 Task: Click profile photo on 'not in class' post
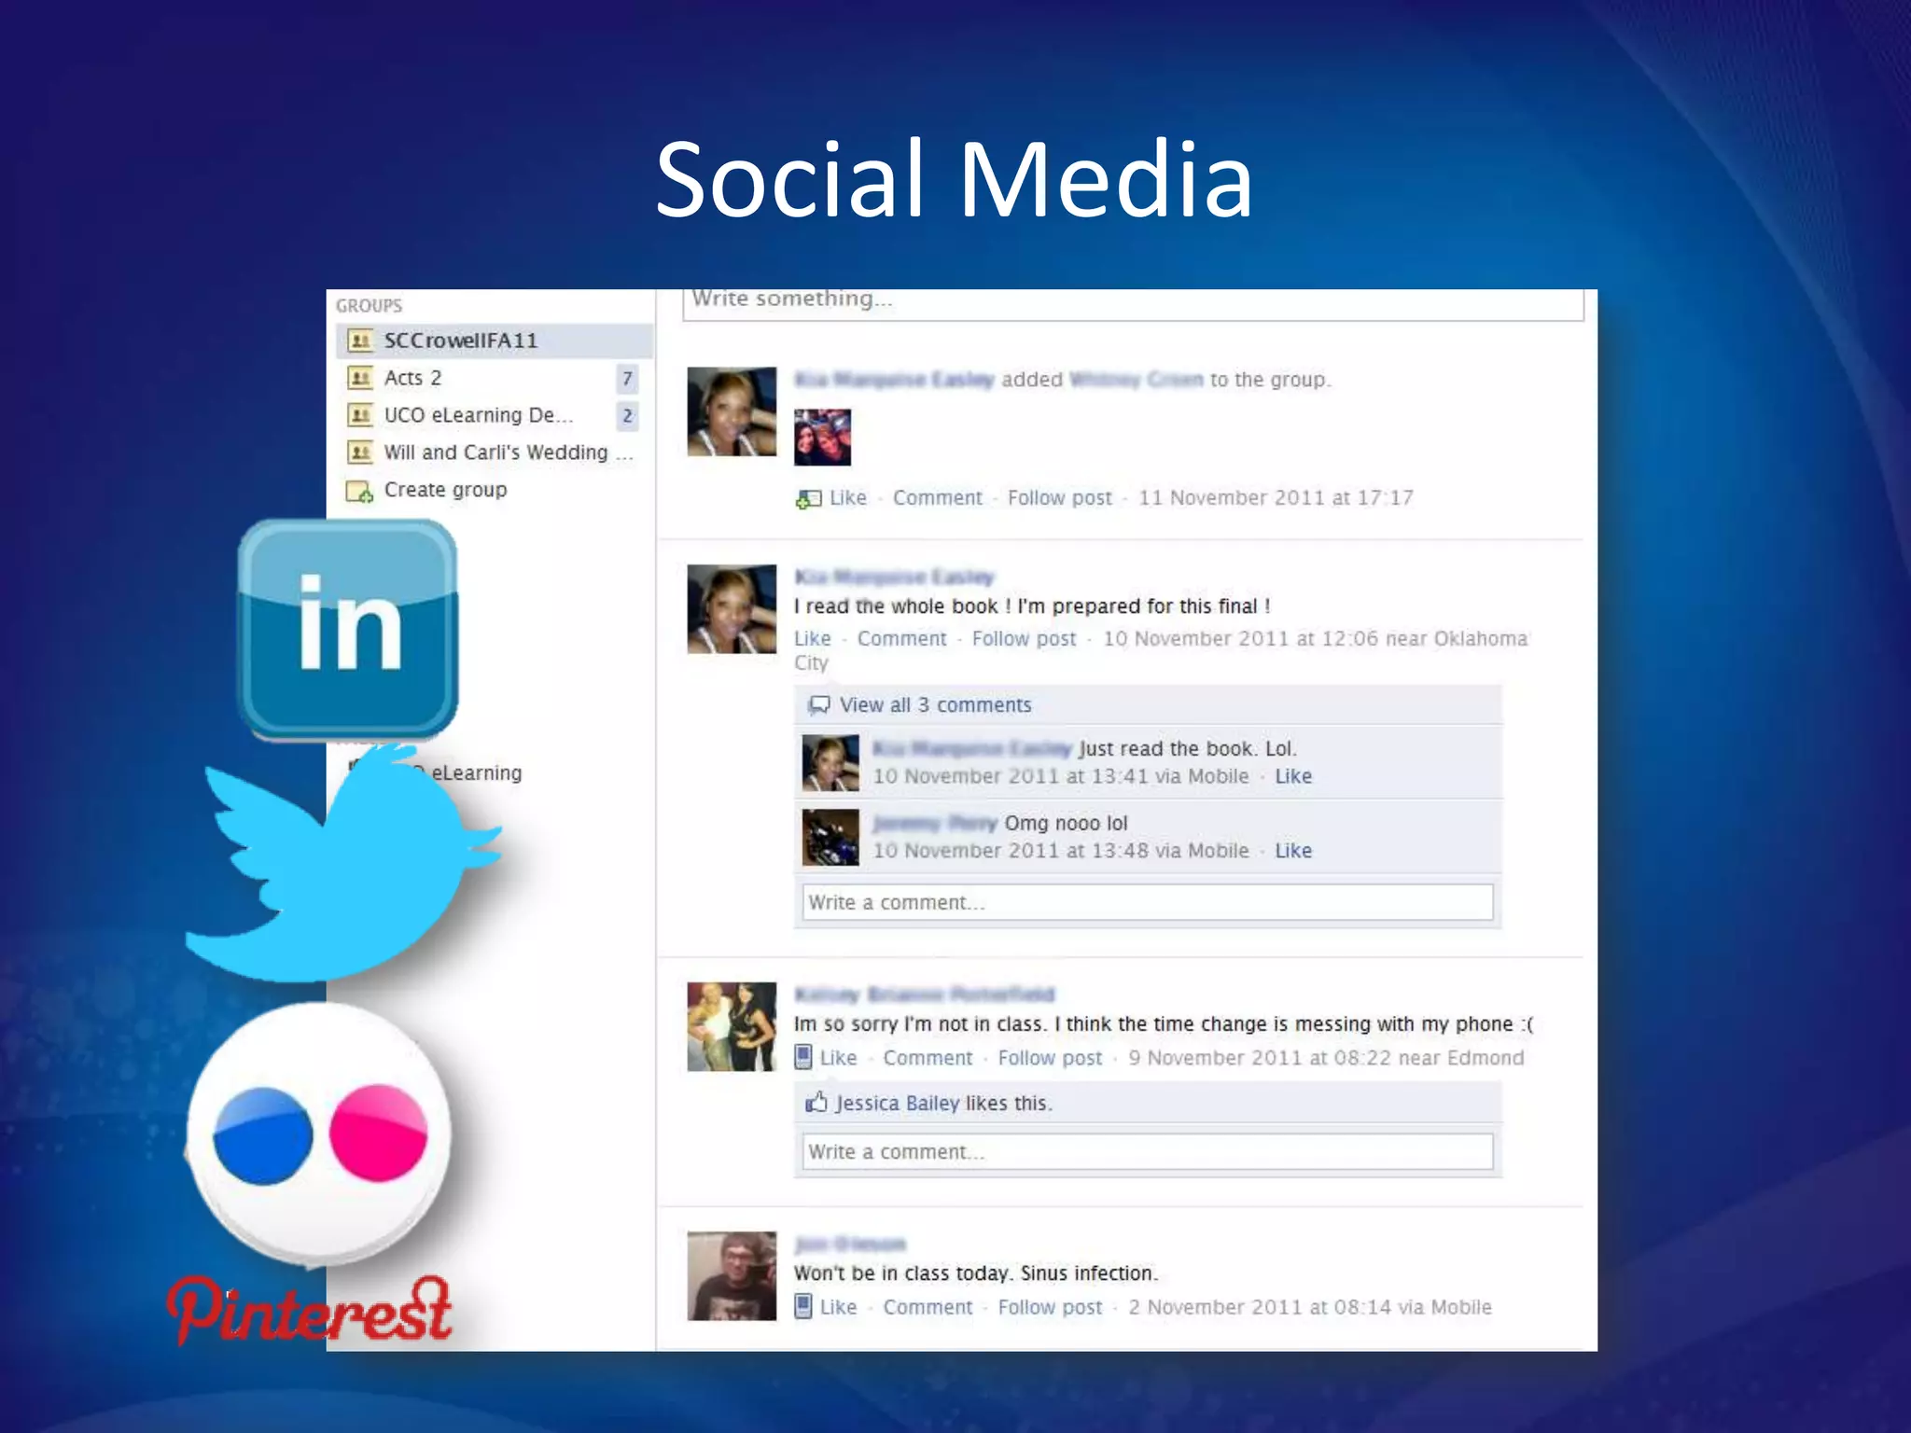(732, 1026)
